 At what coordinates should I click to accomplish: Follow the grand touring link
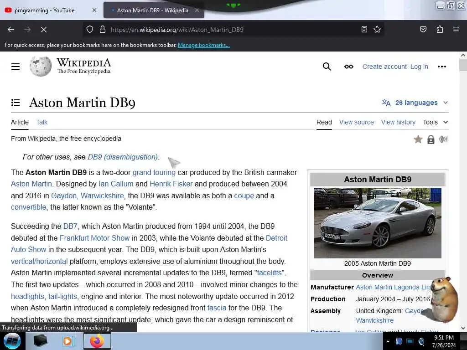coord(154,172)
